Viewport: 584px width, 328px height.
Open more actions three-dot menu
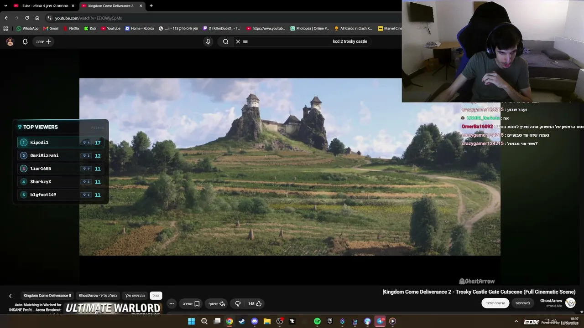[172, 303]
